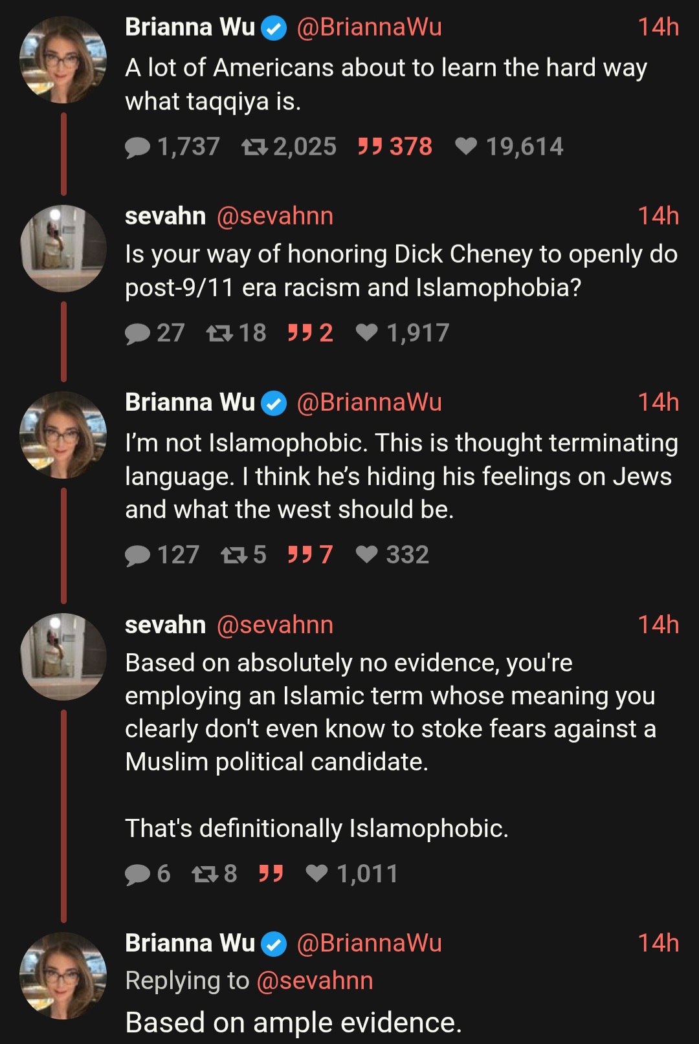Like sevahn's tweet with 1,011 likes
This screenshot has height=1044, width=699.
[x=317, y=873]
